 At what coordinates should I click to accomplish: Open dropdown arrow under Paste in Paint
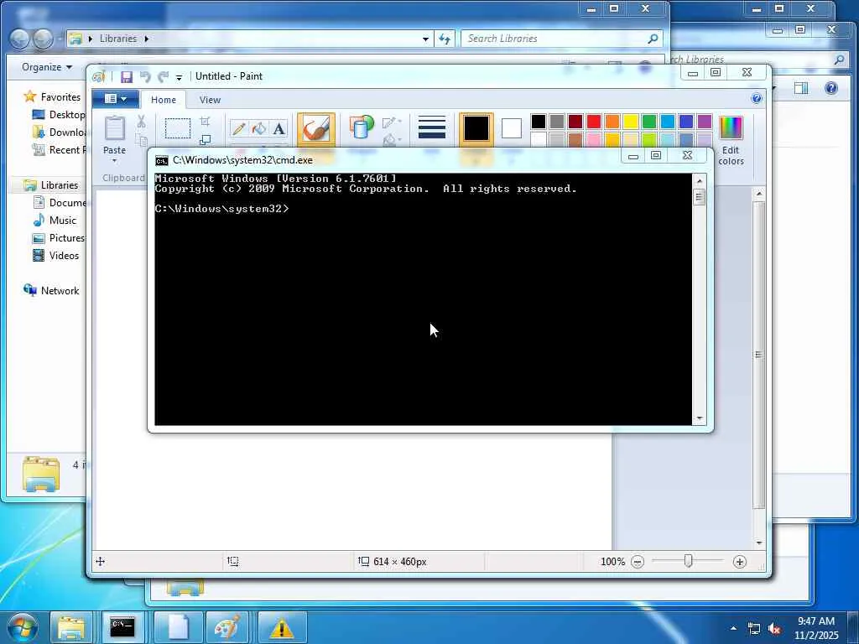[114, 161]
